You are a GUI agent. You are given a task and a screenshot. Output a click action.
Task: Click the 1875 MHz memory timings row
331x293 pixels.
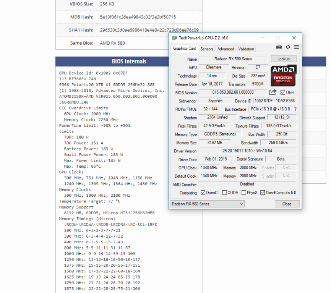point(102,288)
